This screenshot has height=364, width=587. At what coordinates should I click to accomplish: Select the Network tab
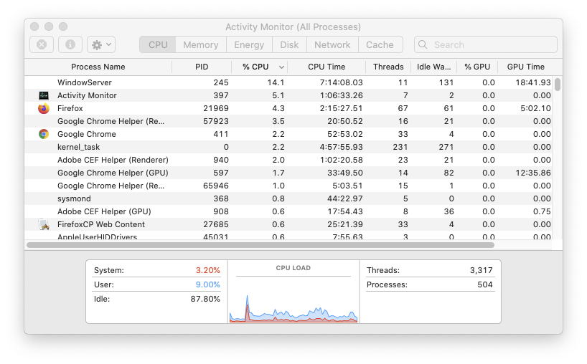click(332, 44)
